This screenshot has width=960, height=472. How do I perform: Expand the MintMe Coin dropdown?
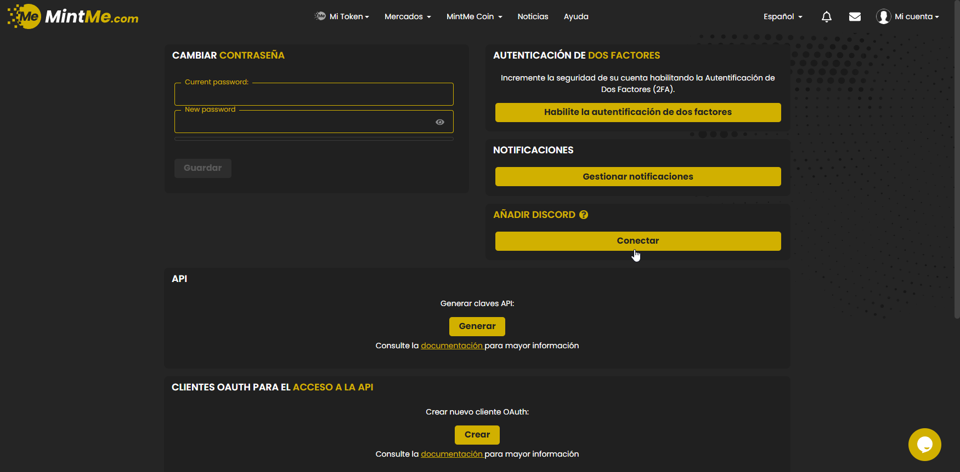[474, 17]
